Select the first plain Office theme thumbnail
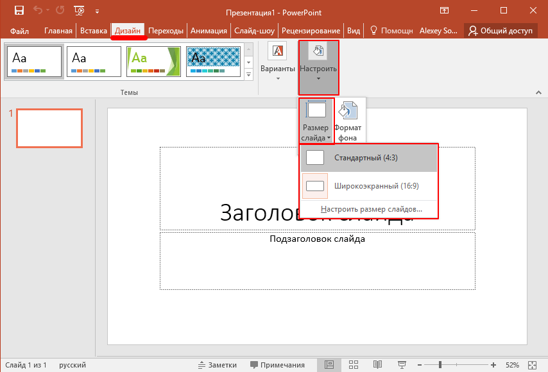This screenshot has width=548, height=372. 34,62
